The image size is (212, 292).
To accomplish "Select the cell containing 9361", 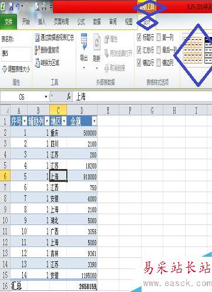I will [x=82, y=253].
